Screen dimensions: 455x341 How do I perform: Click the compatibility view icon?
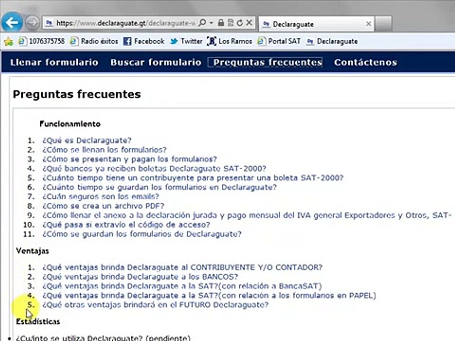point(230,23)
